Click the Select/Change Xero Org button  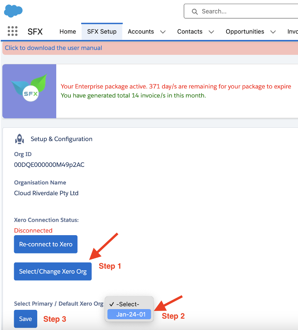click(x=53, y=271)
